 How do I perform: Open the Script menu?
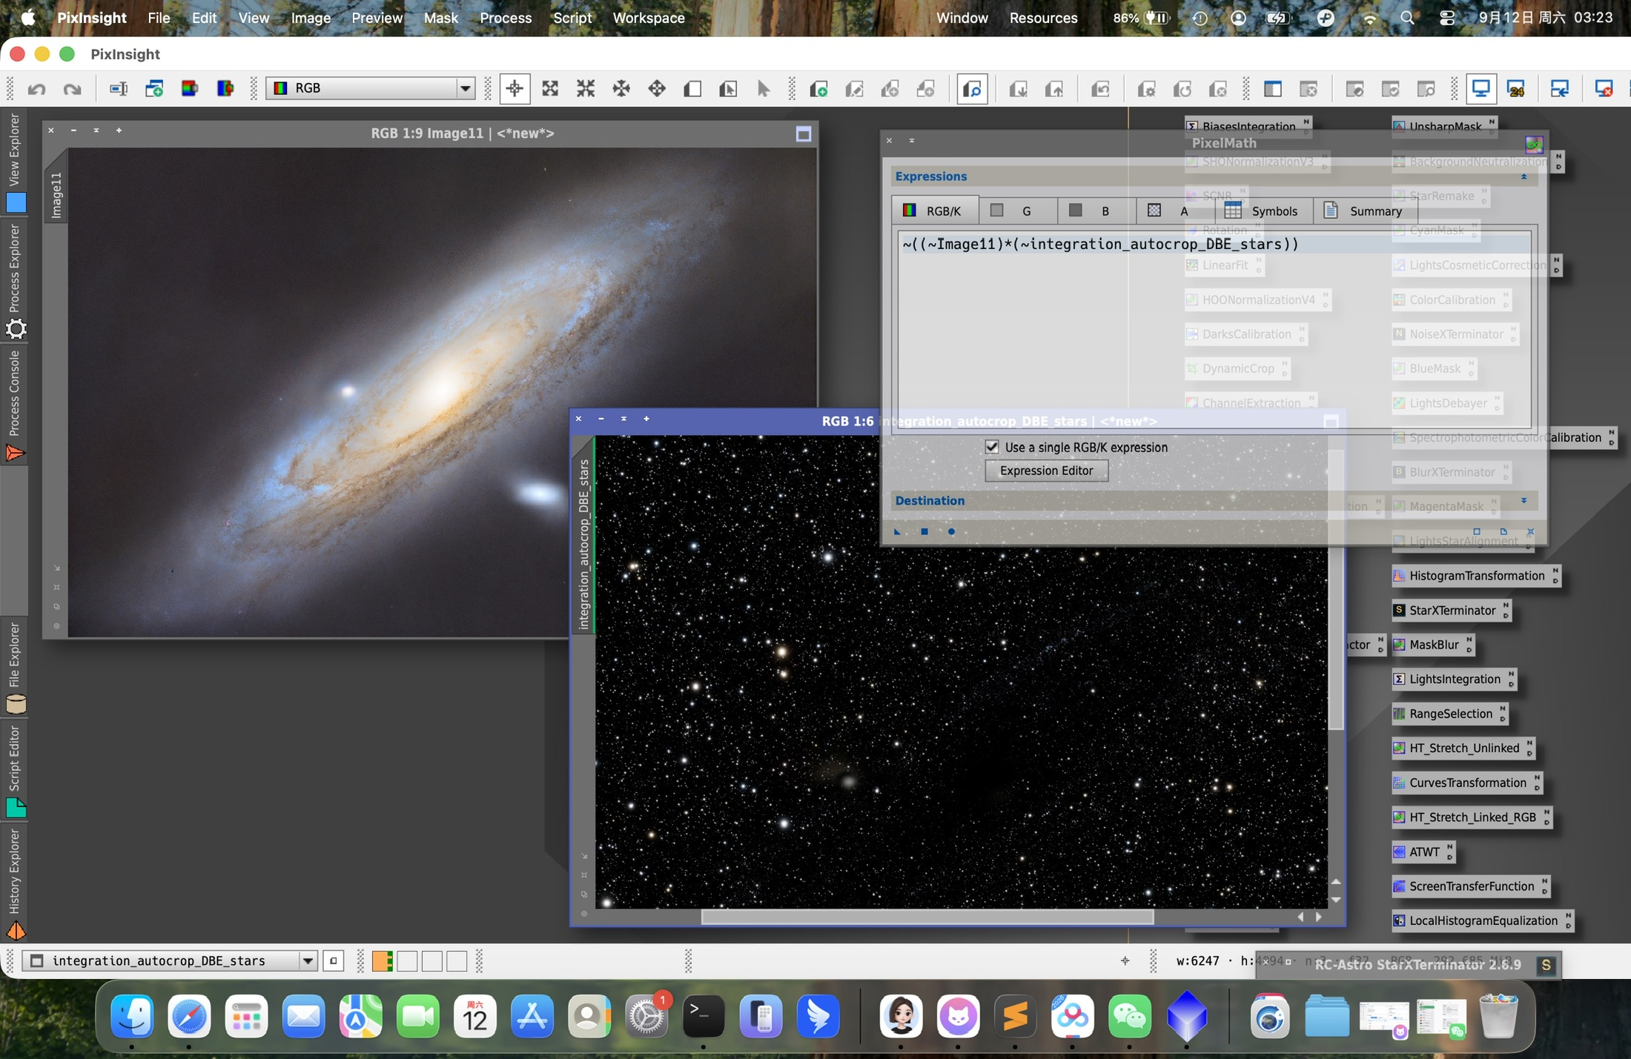point(572,18)
